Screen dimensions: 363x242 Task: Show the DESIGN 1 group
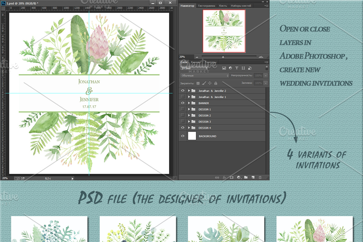[x=182, y=109]
